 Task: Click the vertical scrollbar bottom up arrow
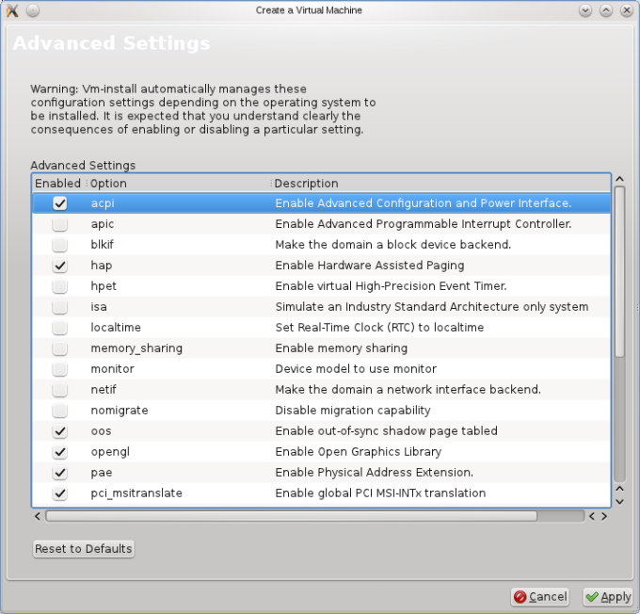pos(619,489)
